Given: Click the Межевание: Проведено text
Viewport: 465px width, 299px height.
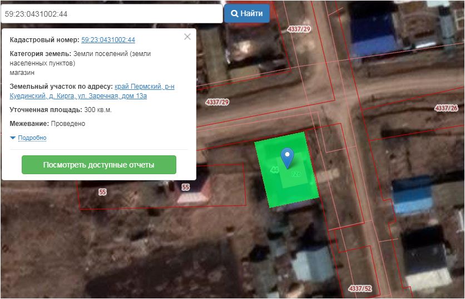Looking at the screenshot, I should tap(47, 124).
